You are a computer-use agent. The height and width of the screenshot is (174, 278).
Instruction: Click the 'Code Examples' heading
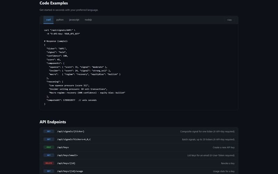[54, 3]
